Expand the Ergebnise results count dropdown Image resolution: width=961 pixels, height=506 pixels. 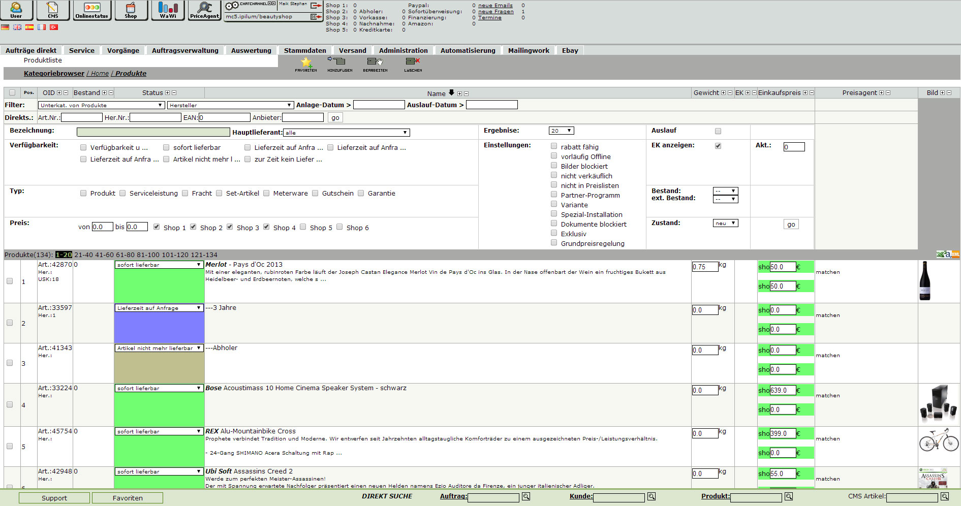tap(562, 131)
